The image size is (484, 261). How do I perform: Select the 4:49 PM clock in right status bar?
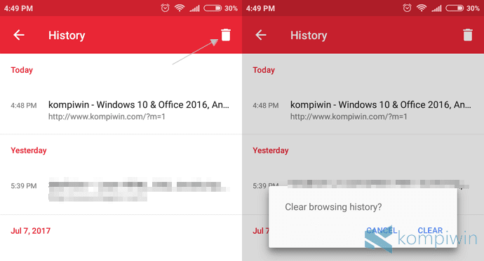(x=260, y=8)
